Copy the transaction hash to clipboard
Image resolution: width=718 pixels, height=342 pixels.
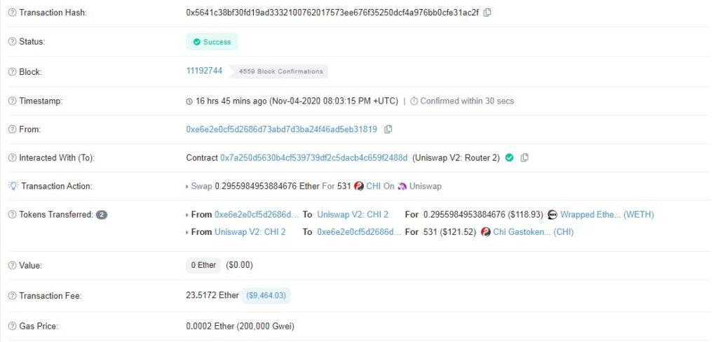(x=488, y=13)
